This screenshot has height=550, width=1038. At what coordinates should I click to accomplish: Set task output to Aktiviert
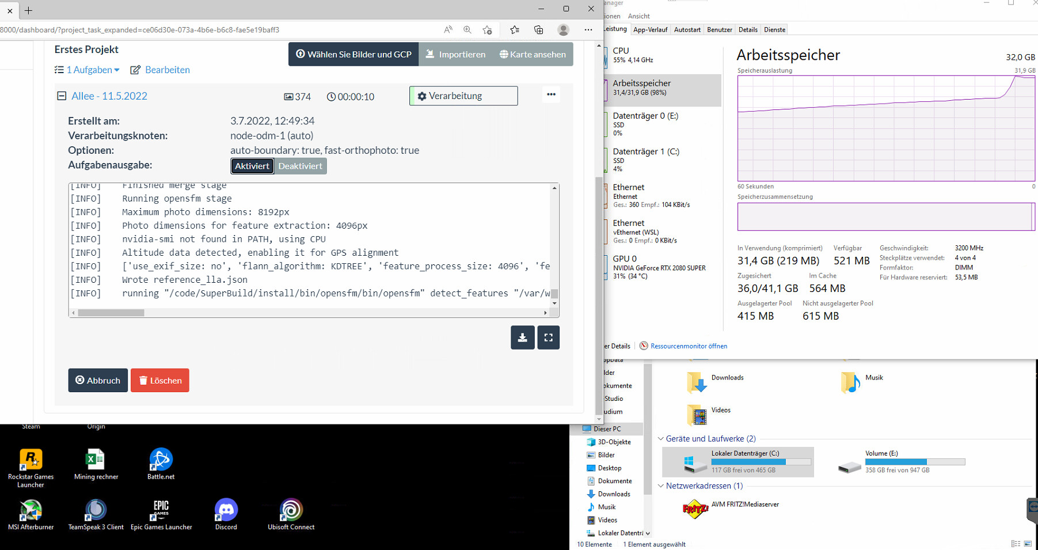point(252,166)
